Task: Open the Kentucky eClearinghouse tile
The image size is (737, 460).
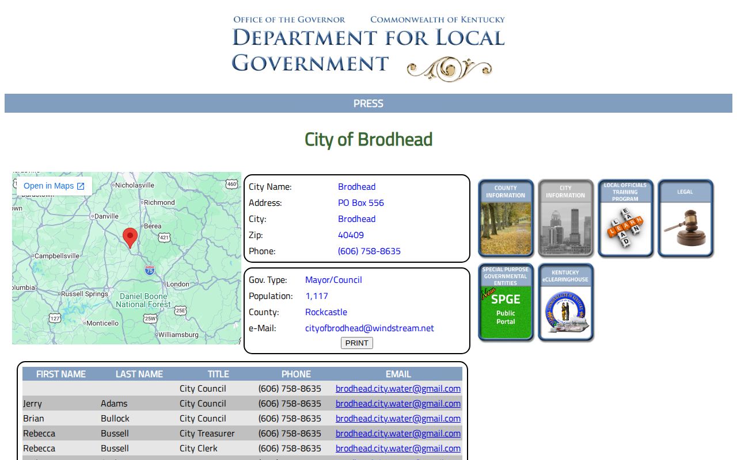Action: click(x=565, y=302)
